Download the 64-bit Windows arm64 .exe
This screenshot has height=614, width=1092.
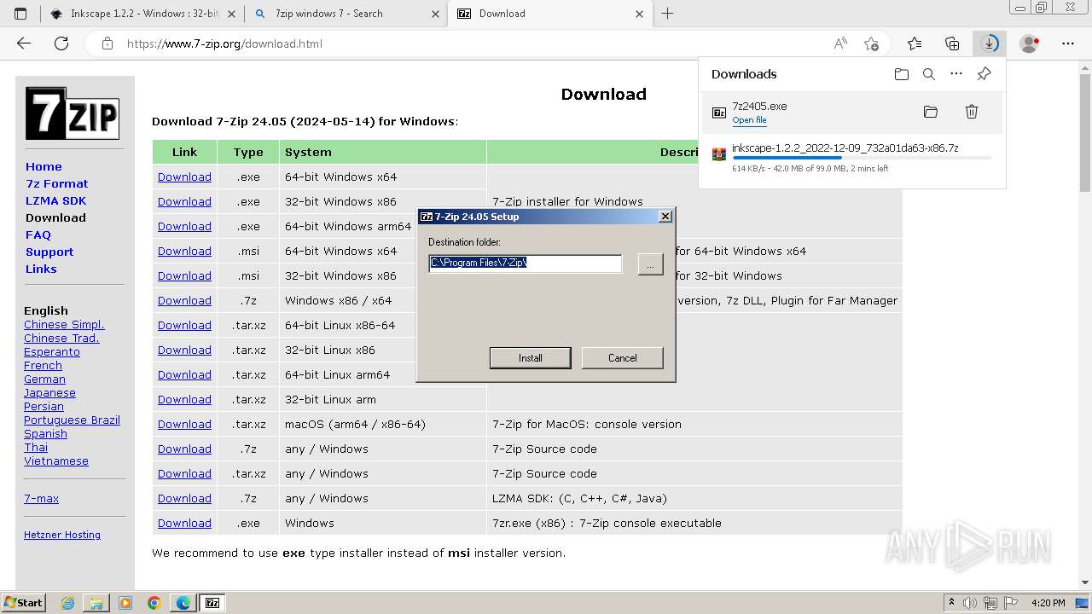coord(184,226)
